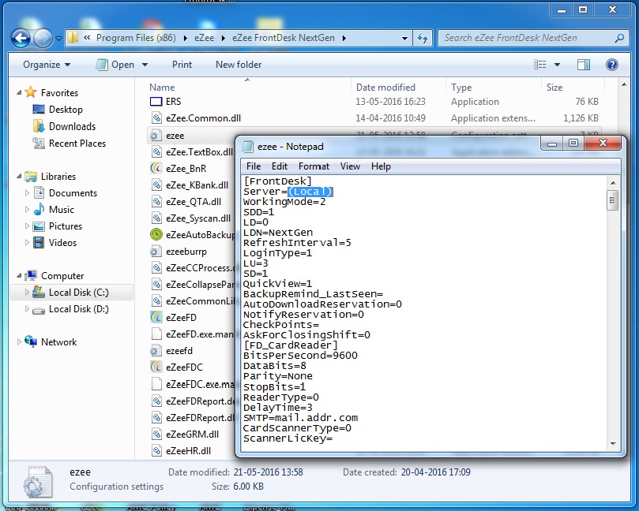Expand the Network tree node

click(x=19, y=341)
